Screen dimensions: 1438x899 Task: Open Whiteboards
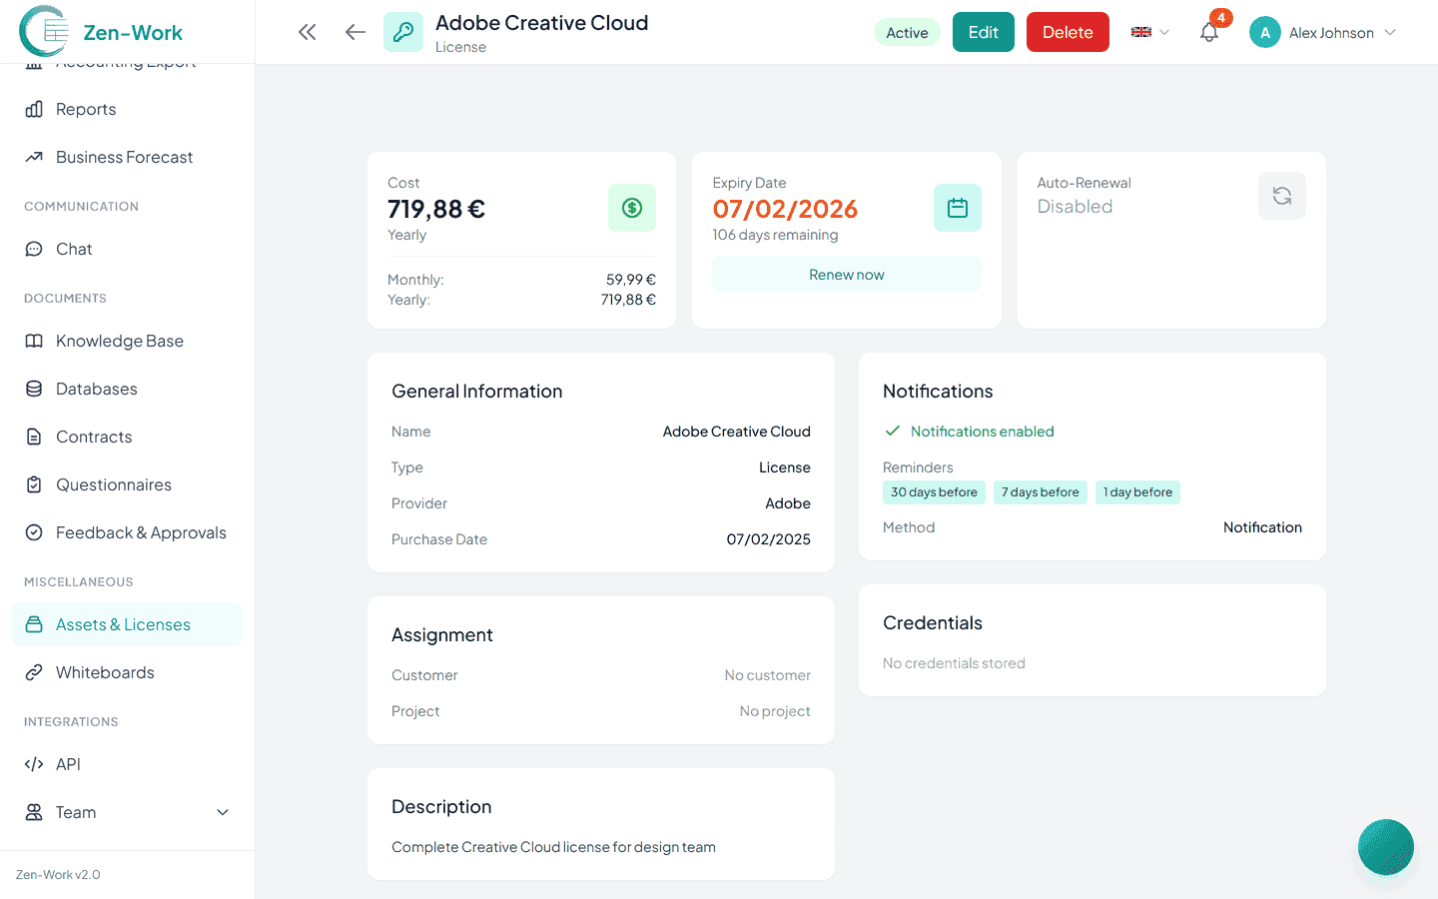click(127, 672)
